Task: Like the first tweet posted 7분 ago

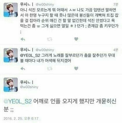Action: coord(76,39)
